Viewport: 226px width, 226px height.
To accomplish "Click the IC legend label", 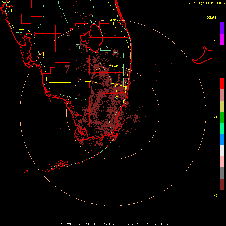I will point(215,162).
